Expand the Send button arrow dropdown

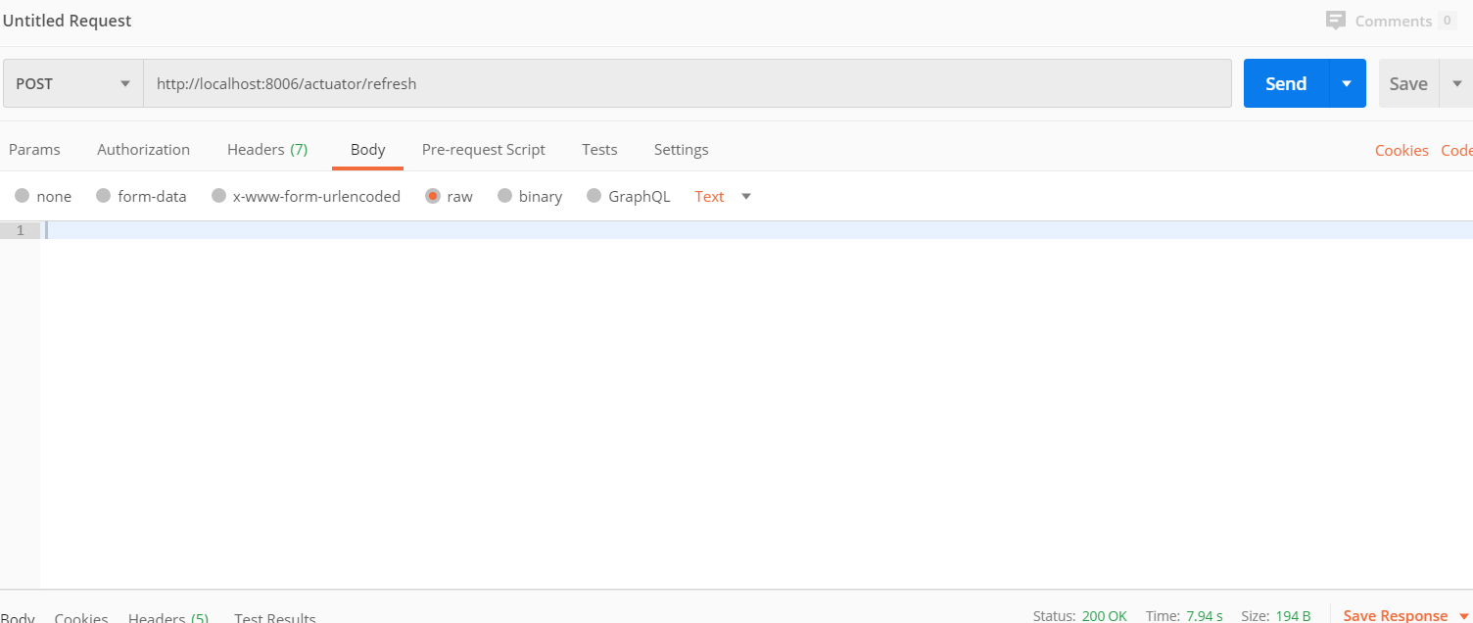click(1348, 83)
